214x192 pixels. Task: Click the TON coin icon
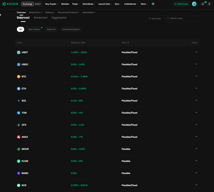tap(19, 113)
